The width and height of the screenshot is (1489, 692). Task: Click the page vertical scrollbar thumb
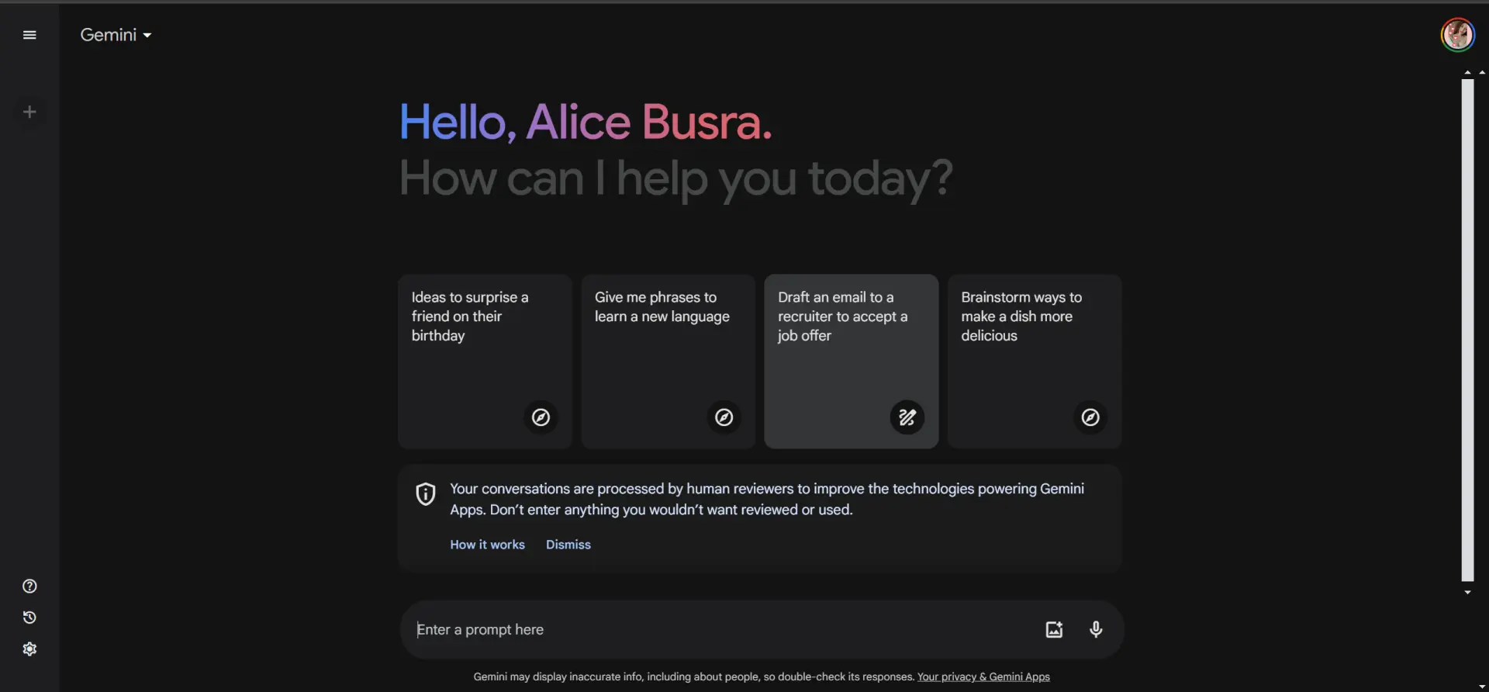(1467, 330)
